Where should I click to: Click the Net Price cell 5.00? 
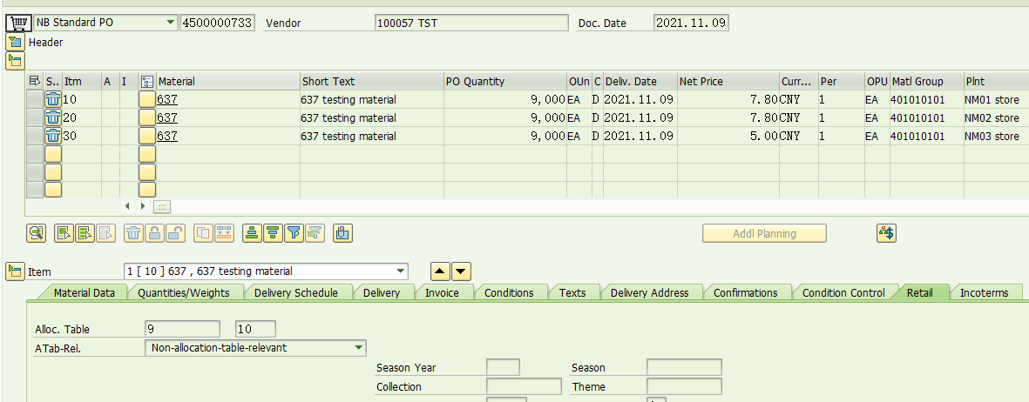[x=729, y=137]
